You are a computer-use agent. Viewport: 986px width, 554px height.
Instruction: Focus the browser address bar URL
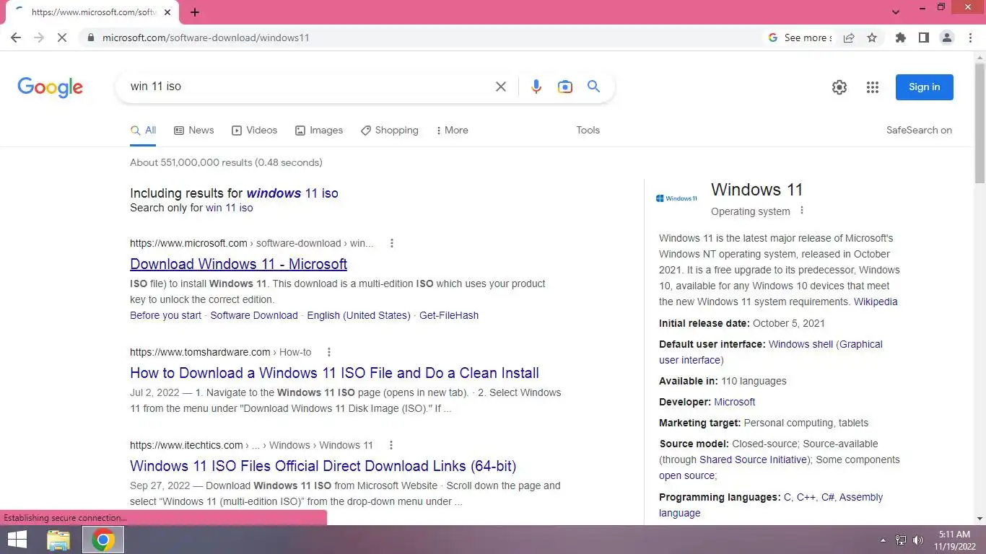[206, 38]
